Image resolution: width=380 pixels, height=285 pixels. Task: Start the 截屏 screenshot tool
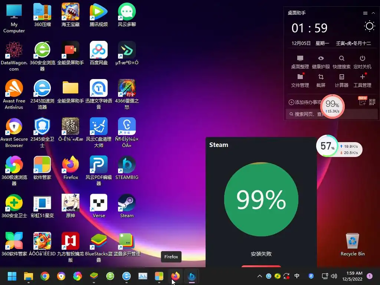coord(321,81)
